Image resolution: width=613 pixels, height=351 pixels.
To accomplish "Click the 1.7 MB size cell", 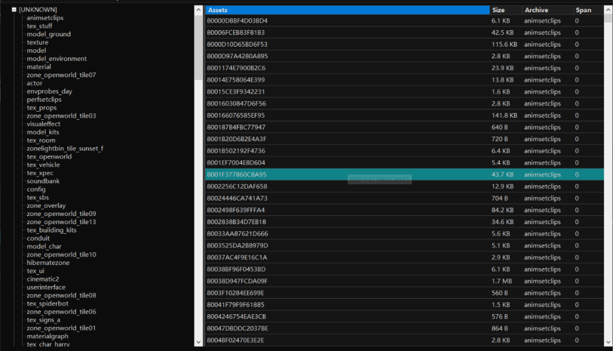I will click(x=501, y=281).
